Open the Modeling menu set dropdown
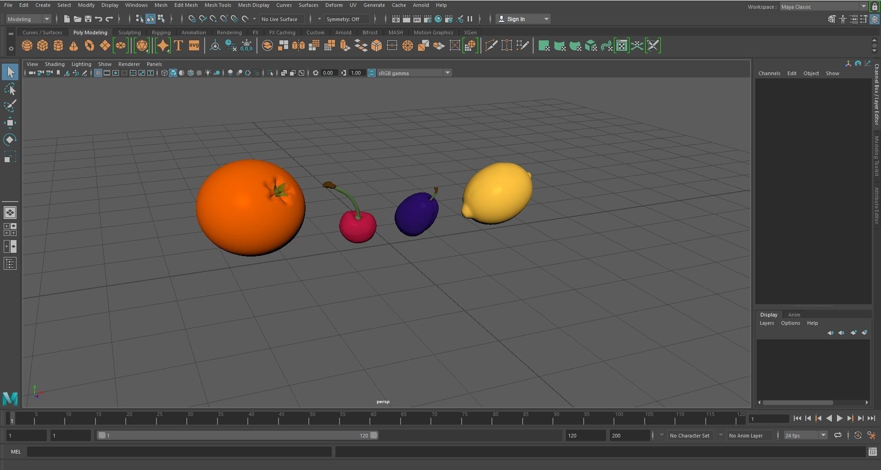The width and height of the screenshot is (881, 470). click(28, 19)
